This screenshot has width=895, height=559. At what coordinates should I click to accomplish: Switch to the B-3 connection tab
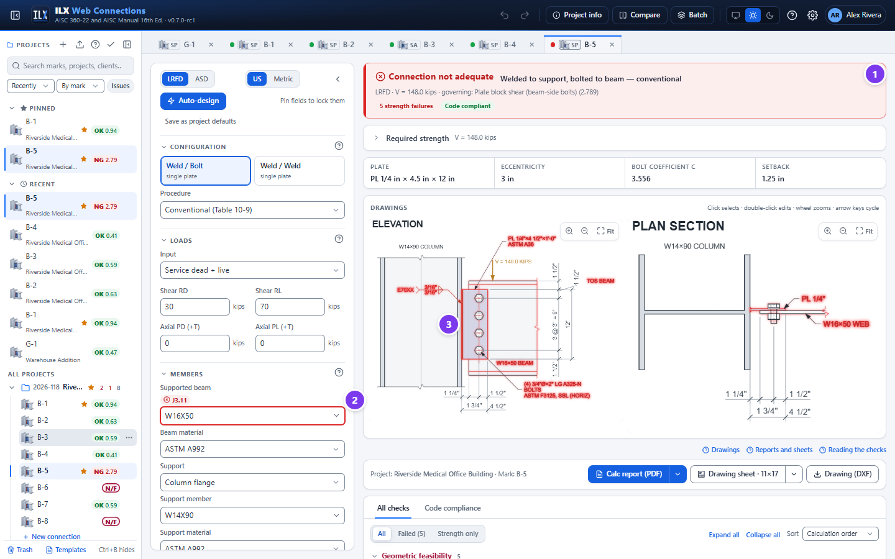[x=422, y=45]
